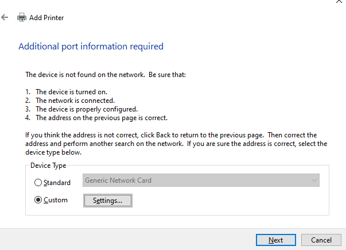Click the Device Type group label
Image resolution: width=346 pixels, height=250 pixels.
48,166
